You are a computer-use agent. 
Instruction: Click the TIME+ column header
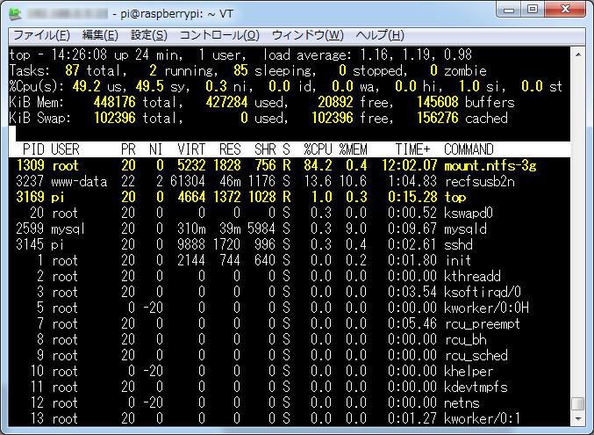pos(412,149)
